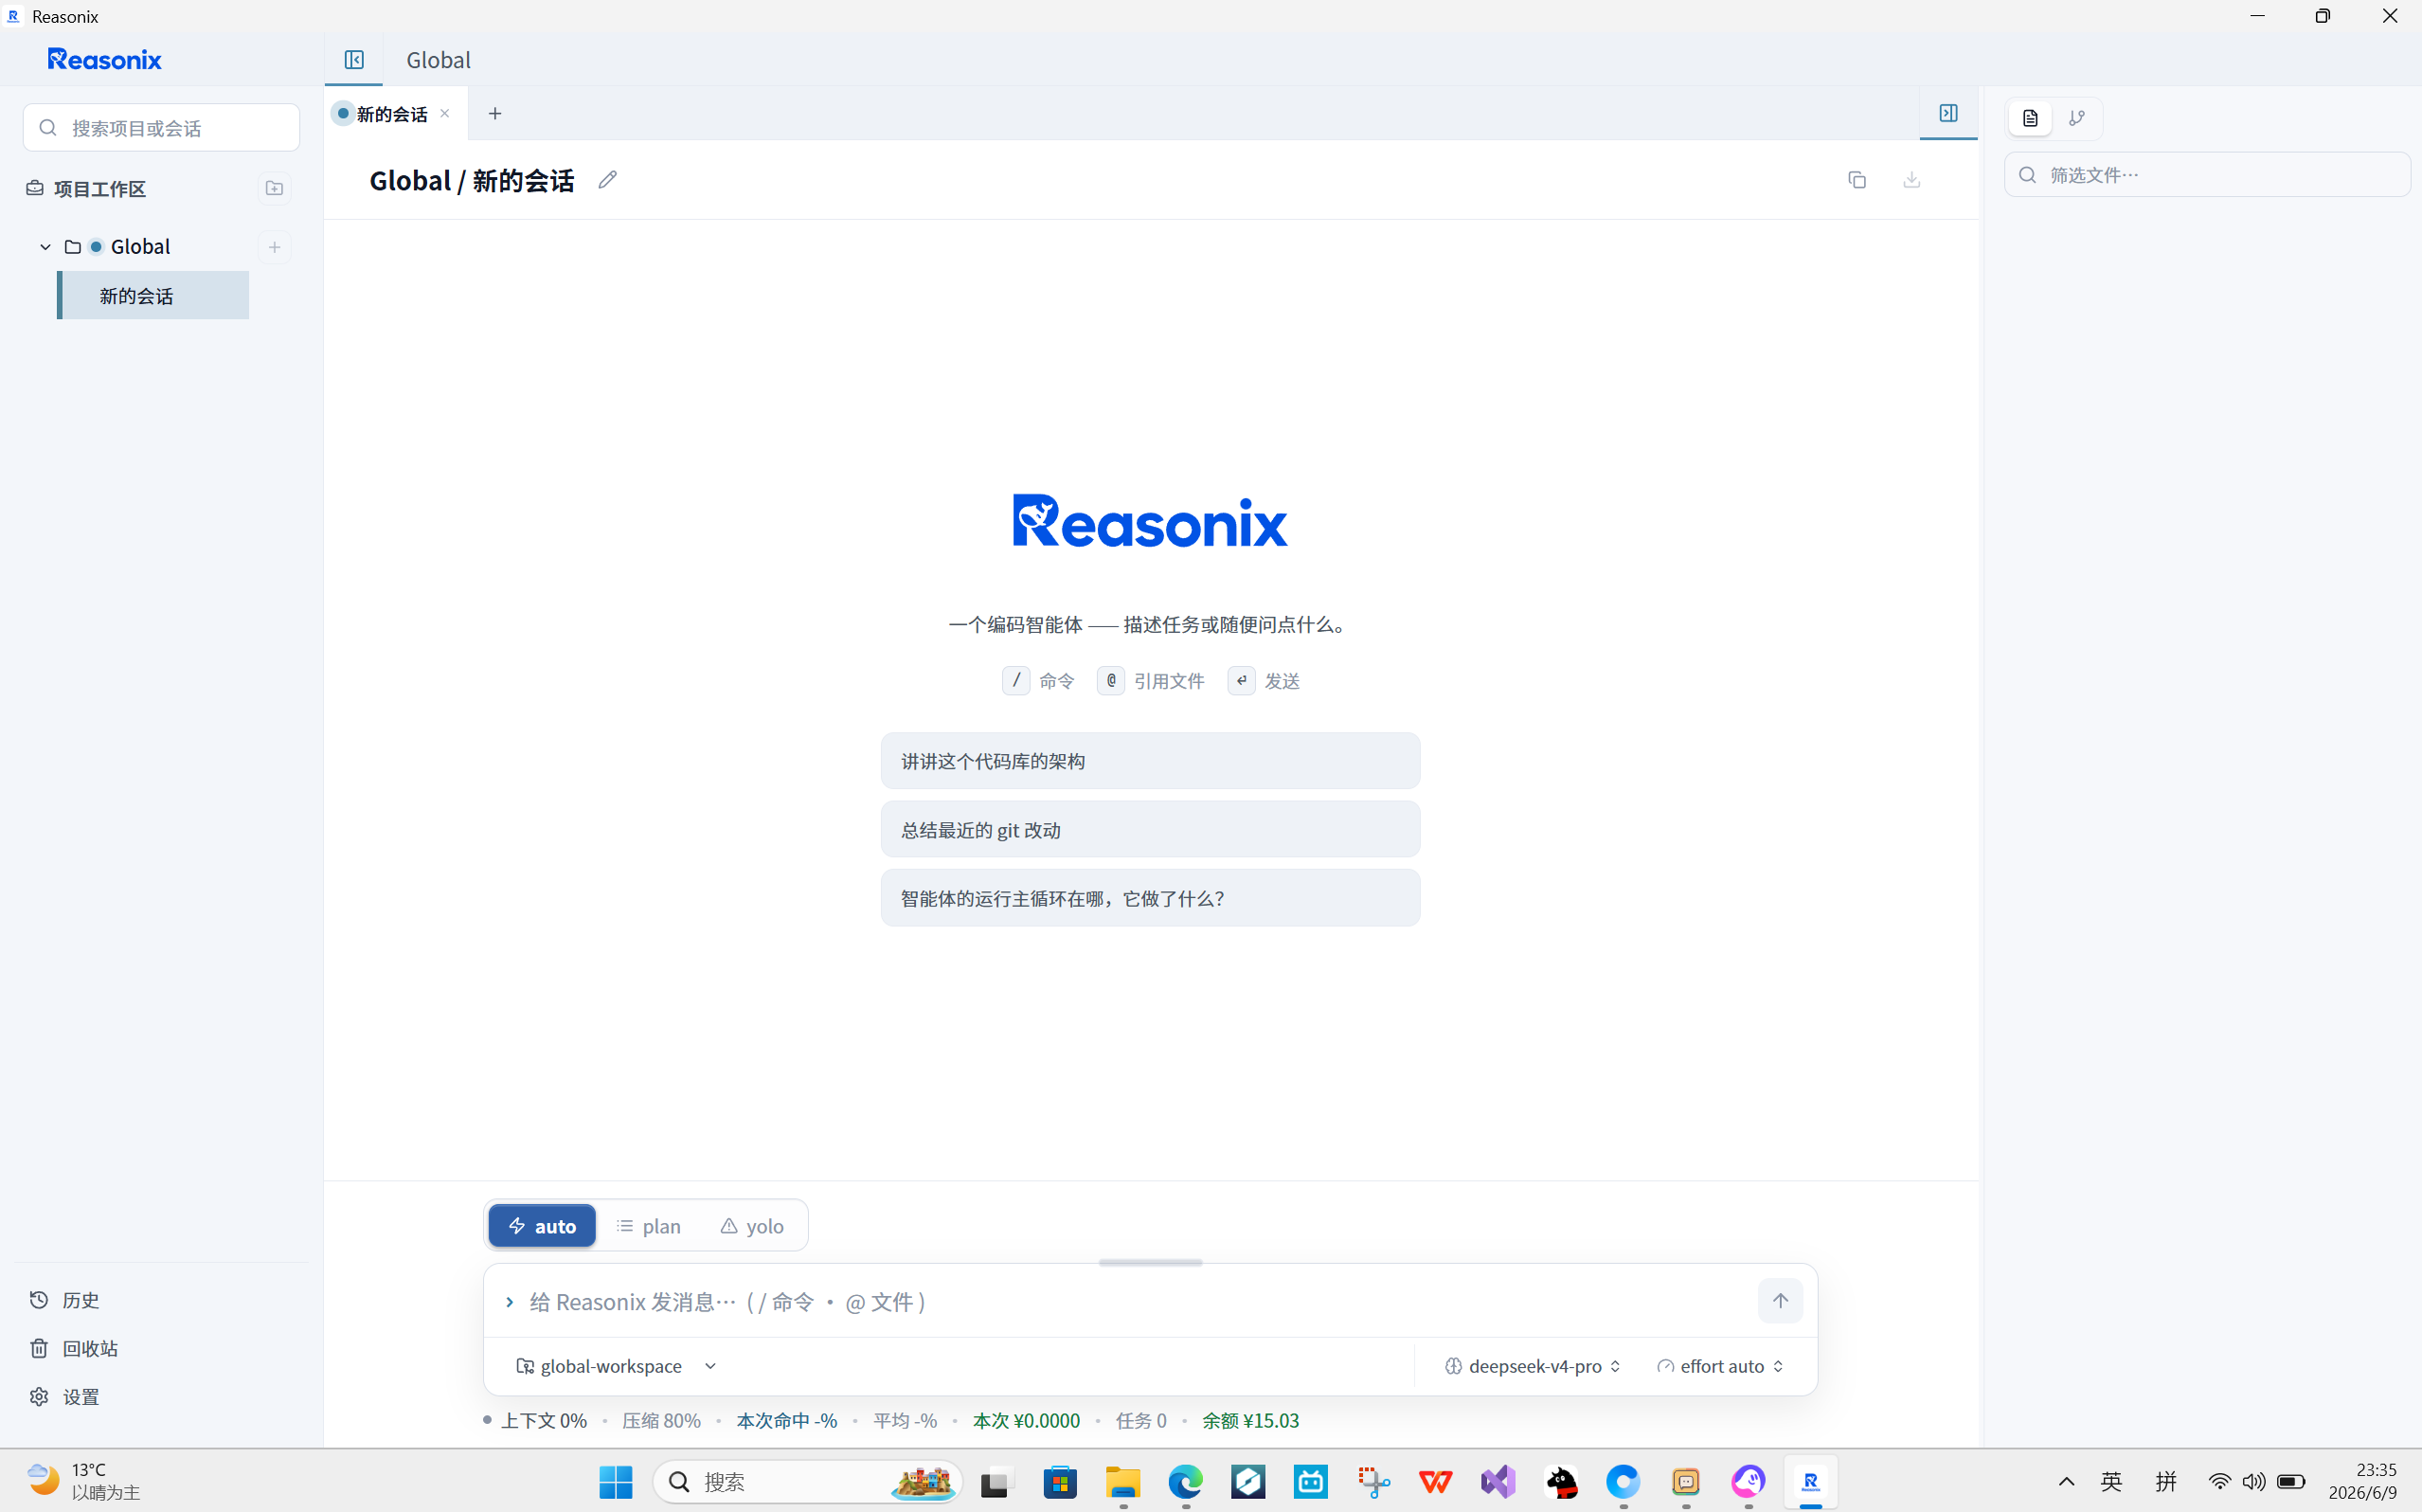Click suggestion 讲讲这个代码库的架构
Screen dimensions: 2422x1512
(x=1150, y=761)
